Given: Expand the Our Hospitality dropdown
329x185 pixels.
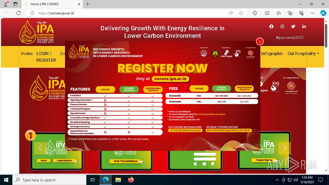Looking at the screenshot, I should (x=303, y=53).
